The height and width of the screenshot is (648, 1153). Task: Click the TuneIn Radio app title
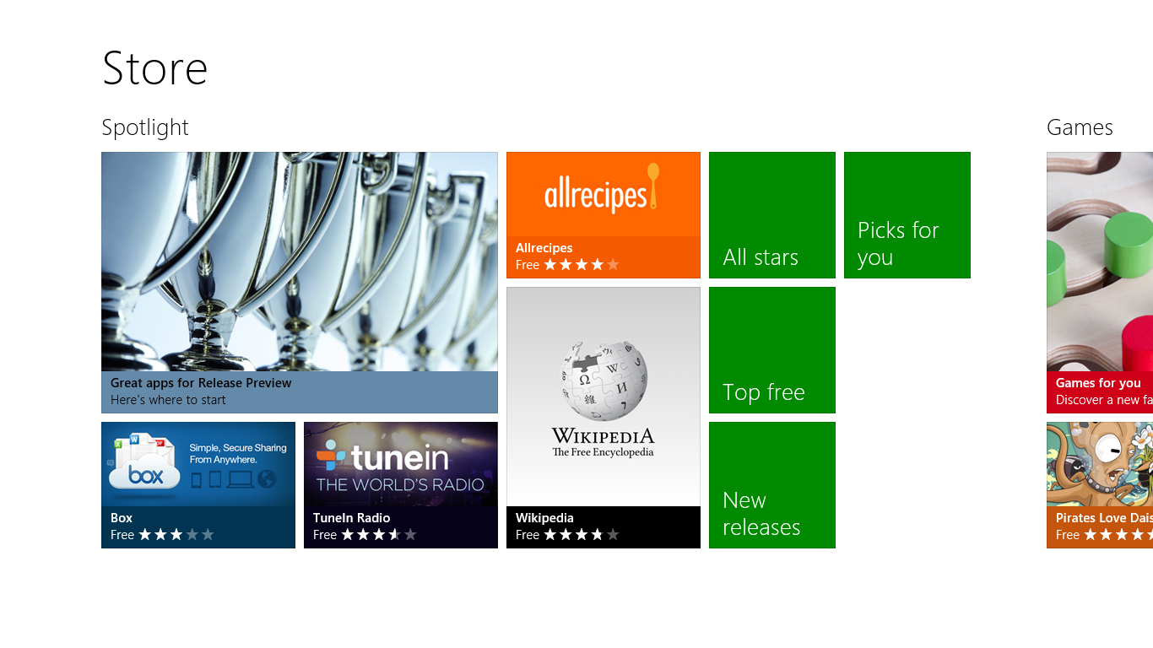point(351,518)
